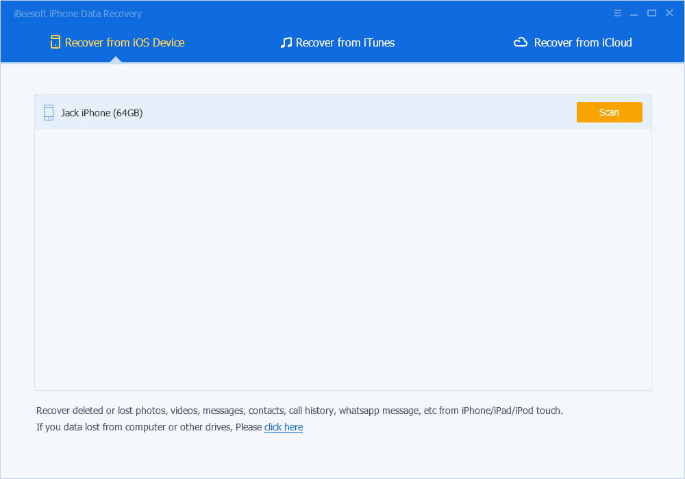685x479 pixels.
Task: Maximize the iBeesoft window
Action: pos(651,13)
